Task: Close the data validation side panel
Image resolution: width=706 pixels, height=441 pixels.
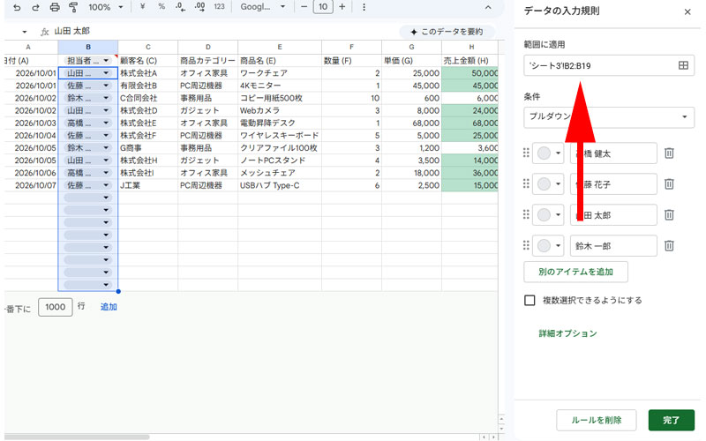Action: (687, 11)
